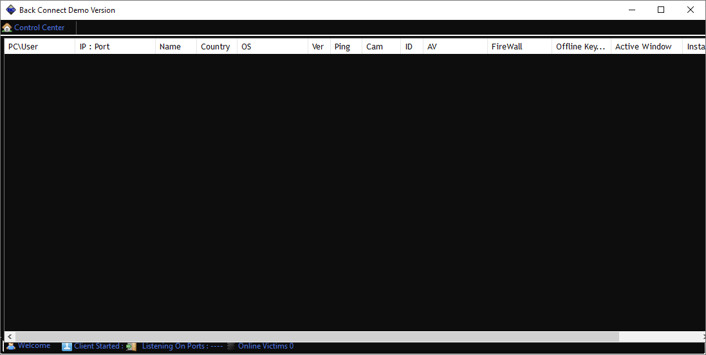
Task: Click the Ping column header
Action: (345, 46)
